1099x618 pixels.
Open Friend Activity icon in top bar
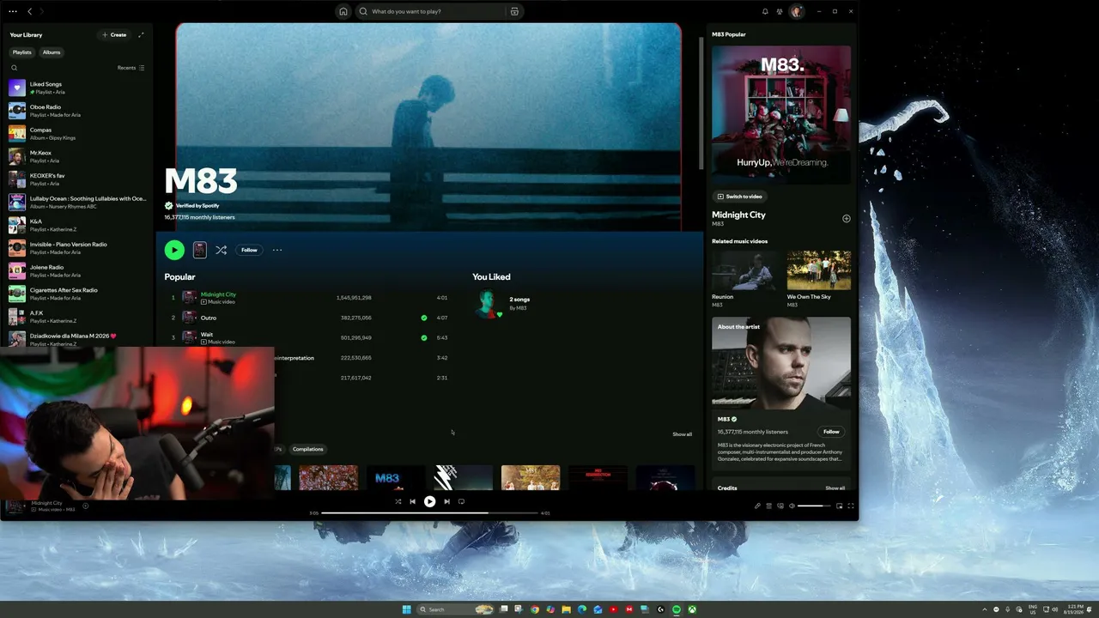[780, 11]
